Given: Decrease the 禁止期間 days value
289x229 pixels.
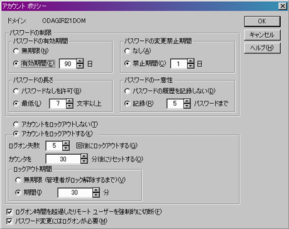Looking at the screenshot, I should (191, 66).
